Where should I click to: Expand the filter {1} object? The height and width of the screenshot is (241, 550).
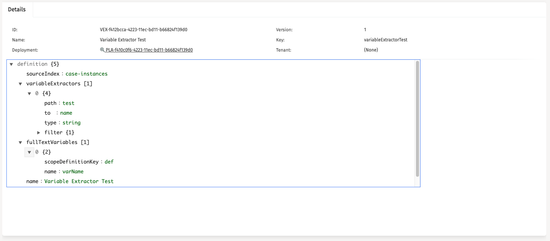[x=38, y=133]
